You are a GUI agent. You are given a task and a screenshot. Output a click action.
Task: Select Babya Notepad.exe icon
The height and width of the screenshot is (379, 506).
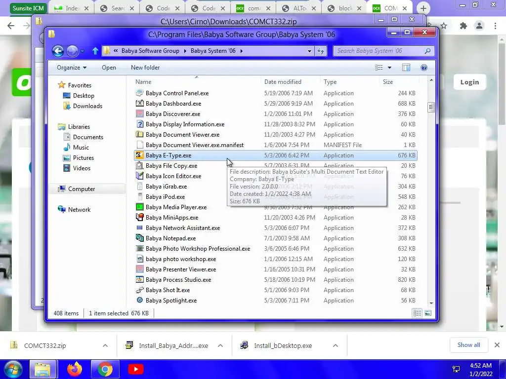pos(139,238)
